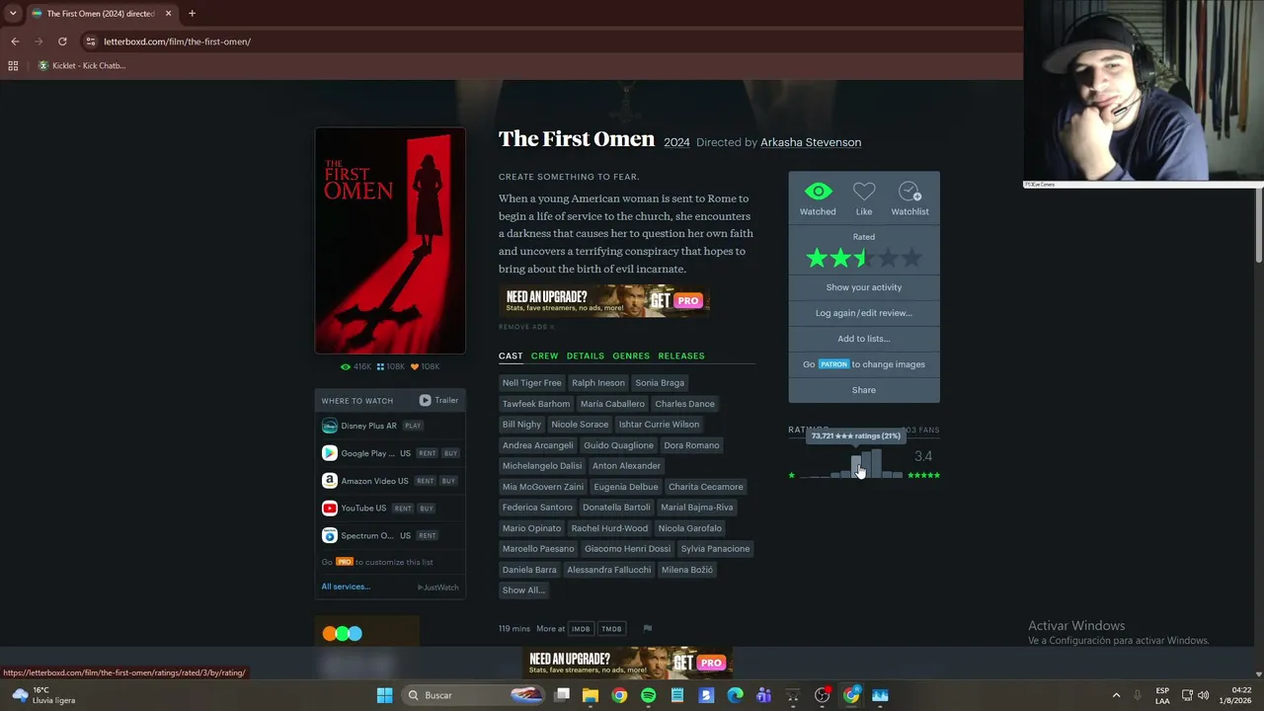This screenshot has width=1264, height=711.
Task: Open cast member Bill Nighy
Action: (x=521, y=425)
